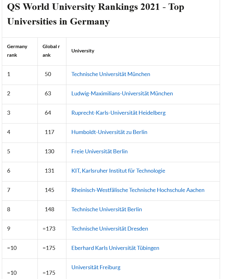228x279 pixels.
Task: Click Ludwig-Maximilians-Universität München link
Action: (122, 94)
